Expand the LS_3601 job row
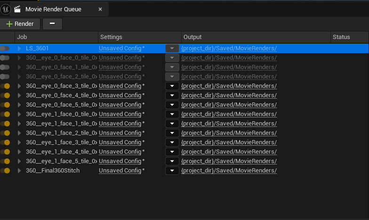 point(19,48)
